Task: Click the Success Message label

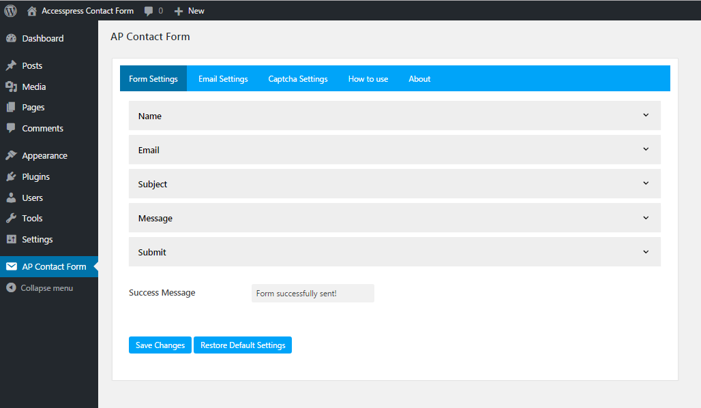Action: [162, 292]
